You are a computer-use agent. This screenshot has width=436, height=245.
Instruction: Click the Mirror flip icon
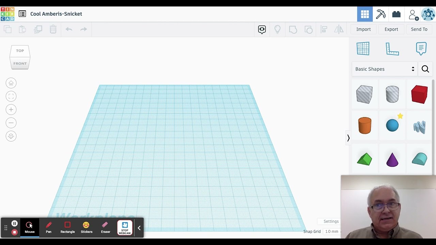tap(339, 30)
